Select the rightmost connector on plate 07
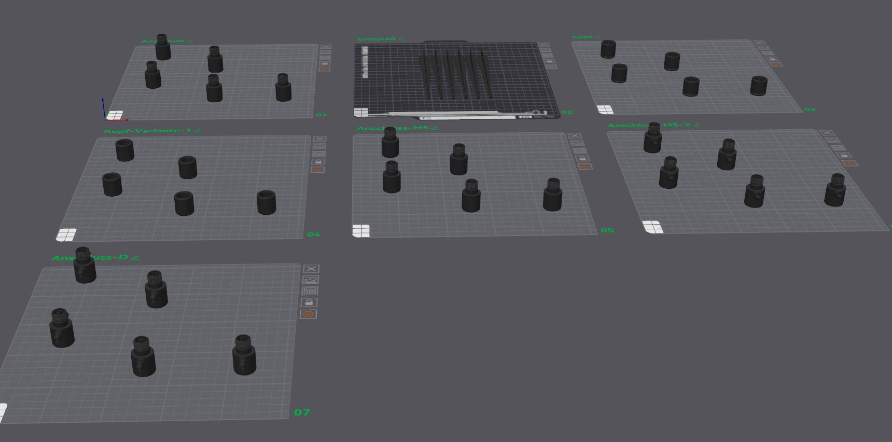892x442 pixels. point(244,355)
